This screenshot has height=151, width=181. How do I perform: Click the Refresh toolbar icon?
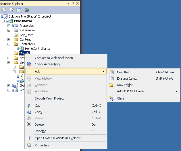[x=19, y=10]
